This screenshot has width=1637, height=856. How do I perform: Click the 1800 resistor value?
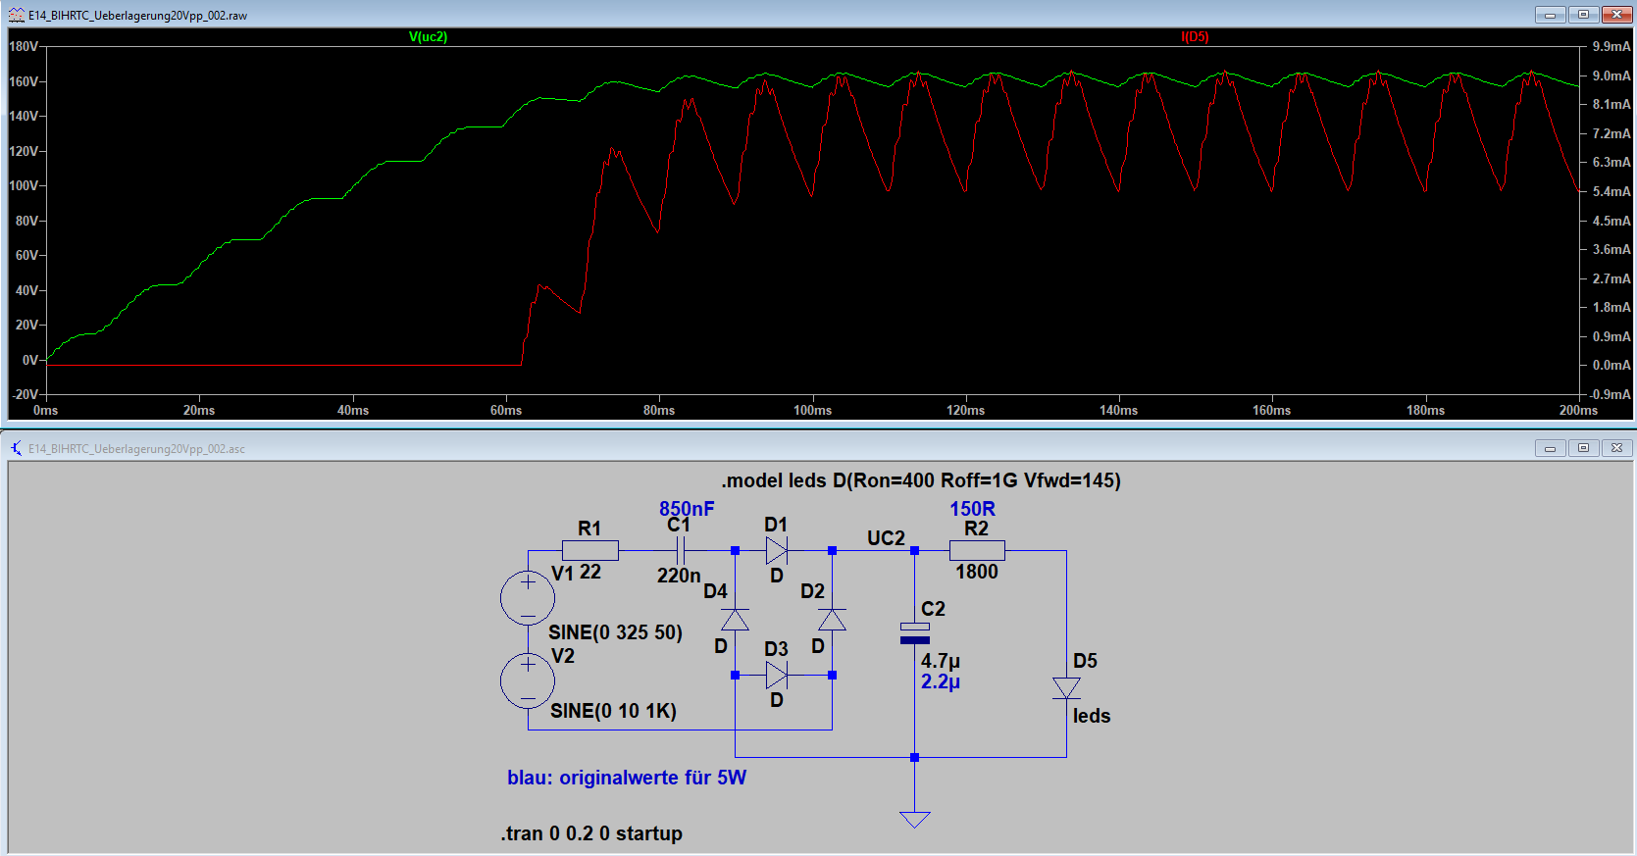tap(977, 572)
